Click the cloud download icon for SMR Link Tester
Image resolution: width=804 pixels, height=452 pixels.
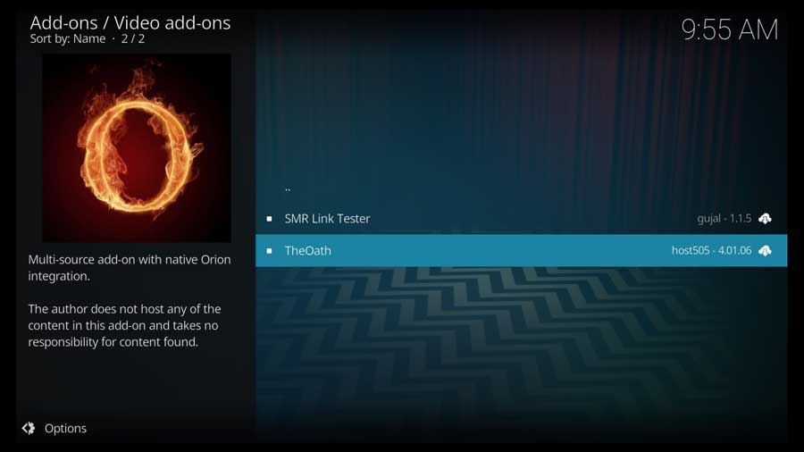click(x=765, y=219)
